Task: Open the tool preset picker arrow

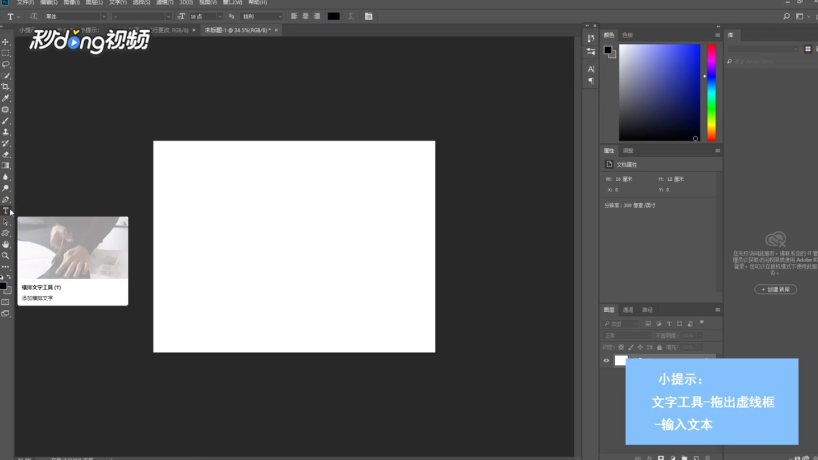Action: (x=19, y=16)
